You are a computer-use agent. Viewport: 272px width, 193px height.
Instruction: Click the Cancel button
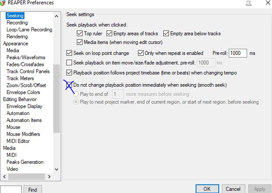(233, 189)
